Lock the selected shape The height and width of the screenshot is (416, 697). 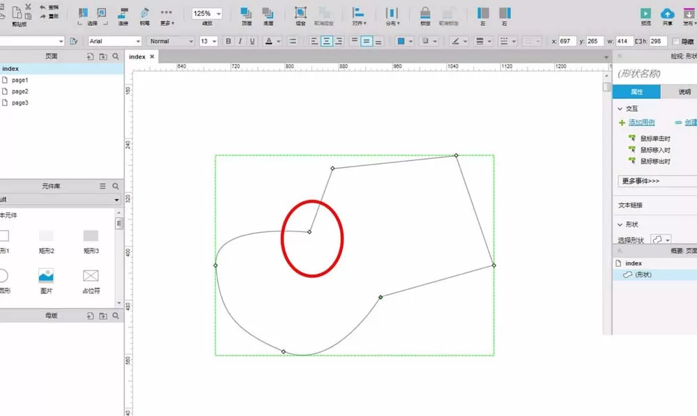coord(425,16)
